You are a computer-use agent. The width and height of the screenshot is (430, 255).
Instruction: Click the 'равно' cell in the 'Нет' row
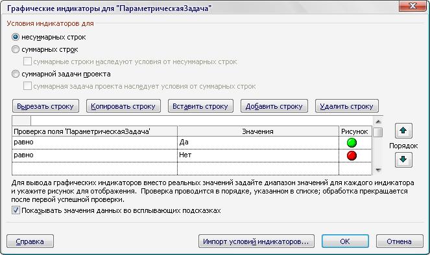95,155
